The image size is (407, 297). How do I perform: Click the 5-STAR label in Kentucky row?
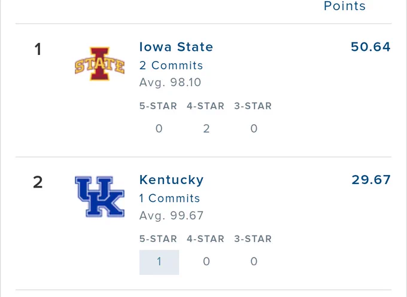click(158, 238)
